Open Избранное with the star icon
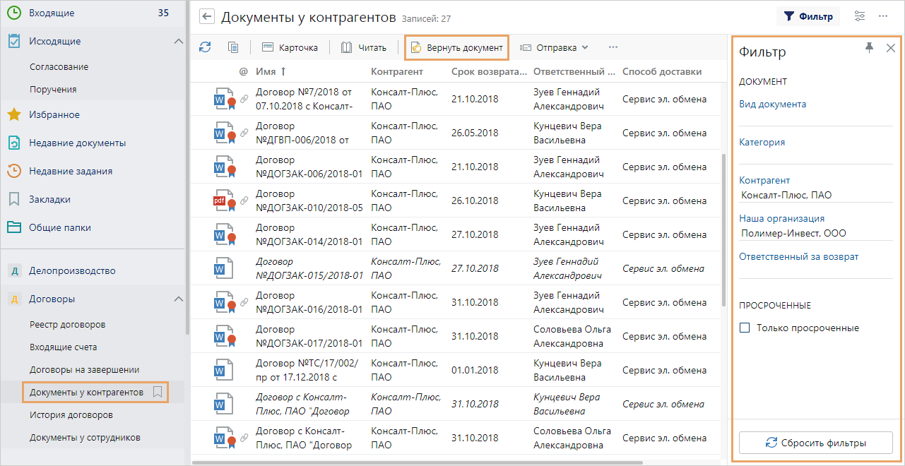 (x=14, y=114)
